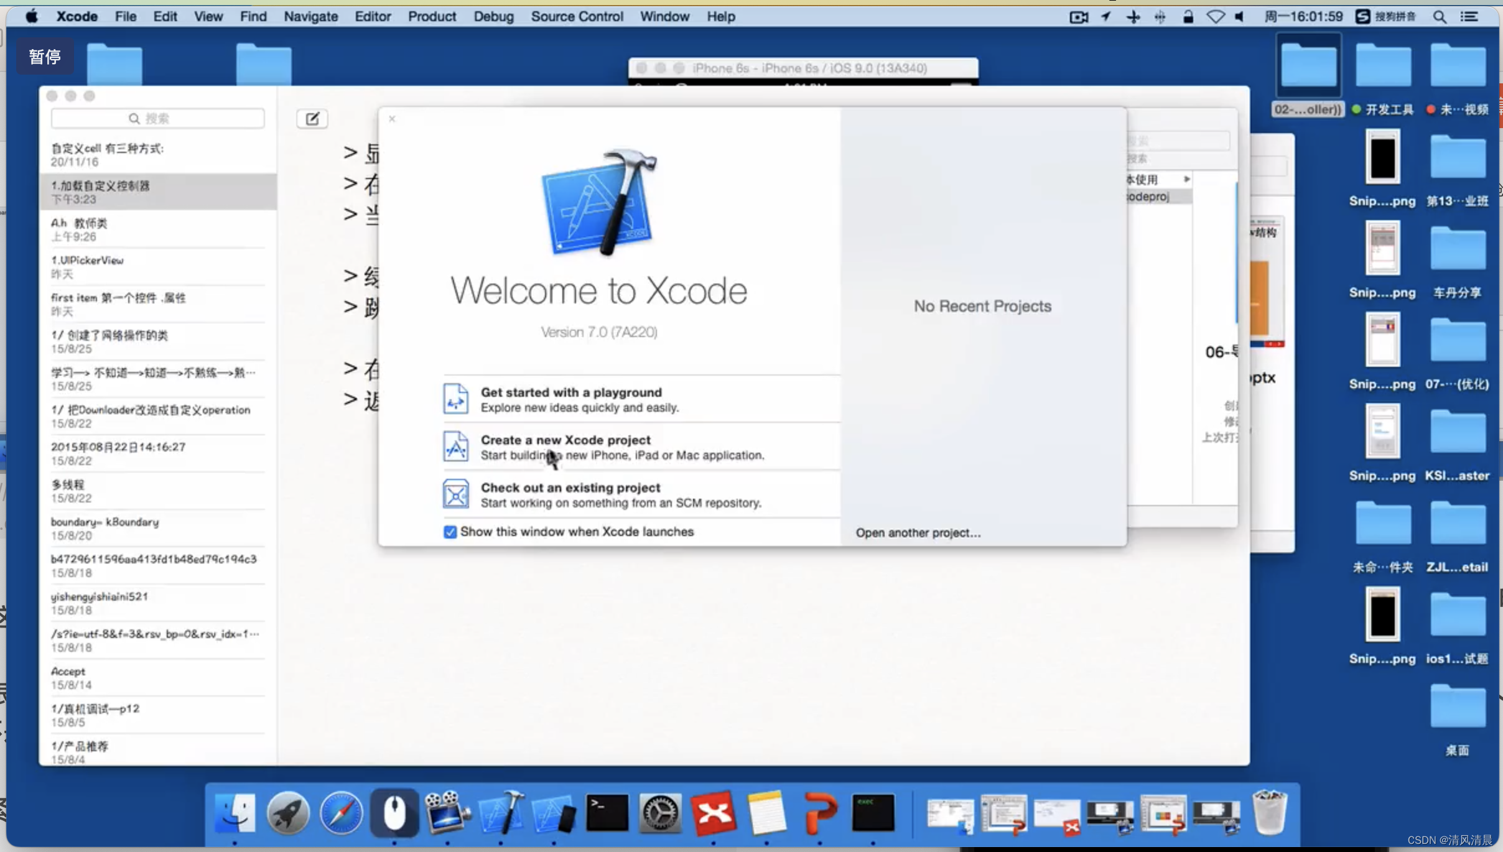
Task: Open the File menu
Action: coord(126,17)
